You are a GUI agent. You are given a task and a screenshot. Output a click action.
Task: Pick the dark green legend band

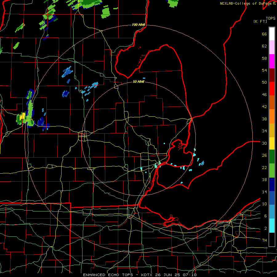pyautogui.click(x=272, y=157)
